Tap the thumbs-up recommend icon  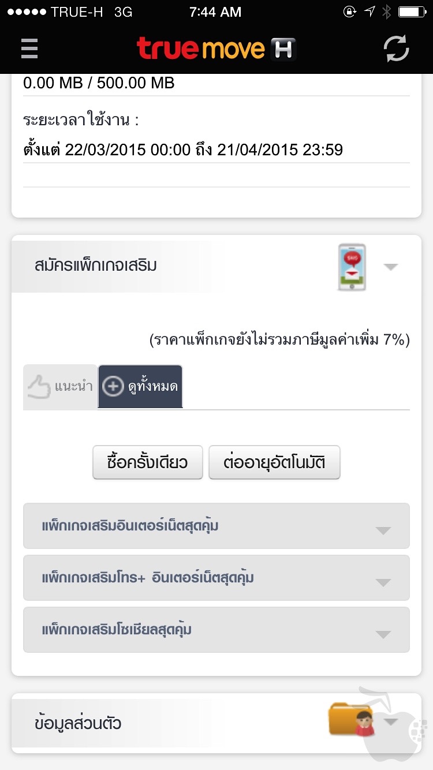(39, 387)
